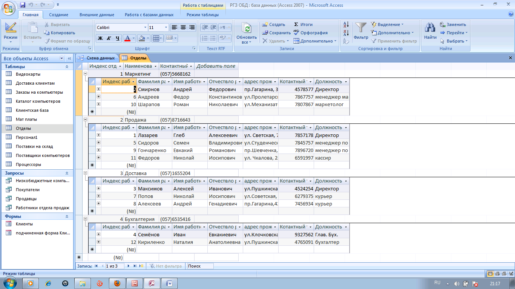Open the Выделение filter dropdown
The image size is (515, 289).
click(x=387, y=24)
